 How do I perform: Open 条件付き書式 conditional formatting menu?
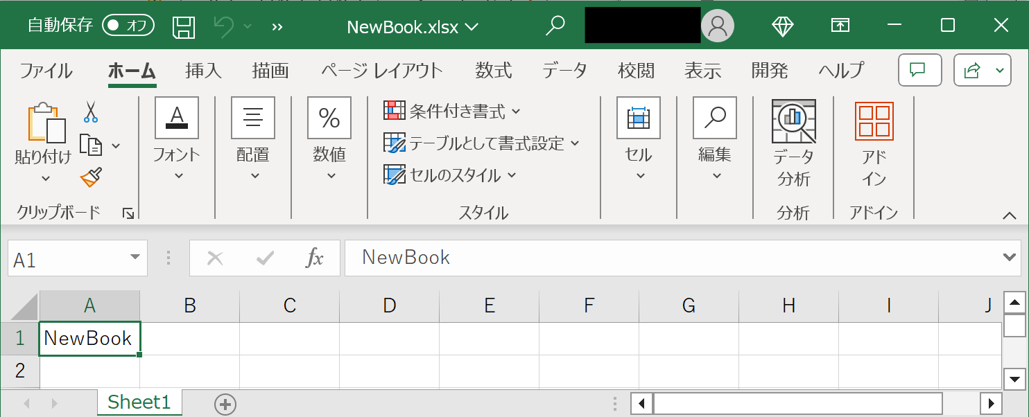[x=452, y=110]
